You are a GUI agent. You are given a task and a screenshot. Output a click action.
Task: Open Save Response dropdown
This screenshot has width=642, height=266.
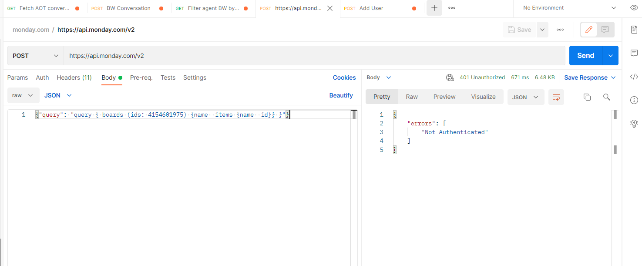[590, 77]
